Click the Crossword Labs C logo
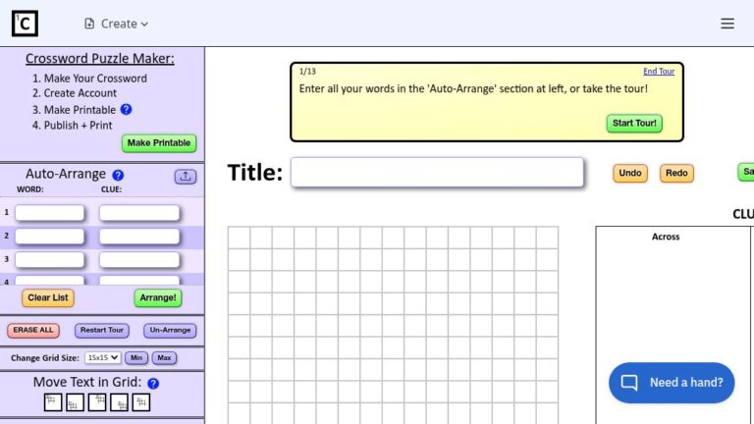Screen dimensions: 754x424 click(25, 24)
